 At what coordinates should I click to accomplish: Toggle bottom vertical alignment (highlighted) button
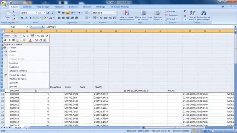point(67,13)
